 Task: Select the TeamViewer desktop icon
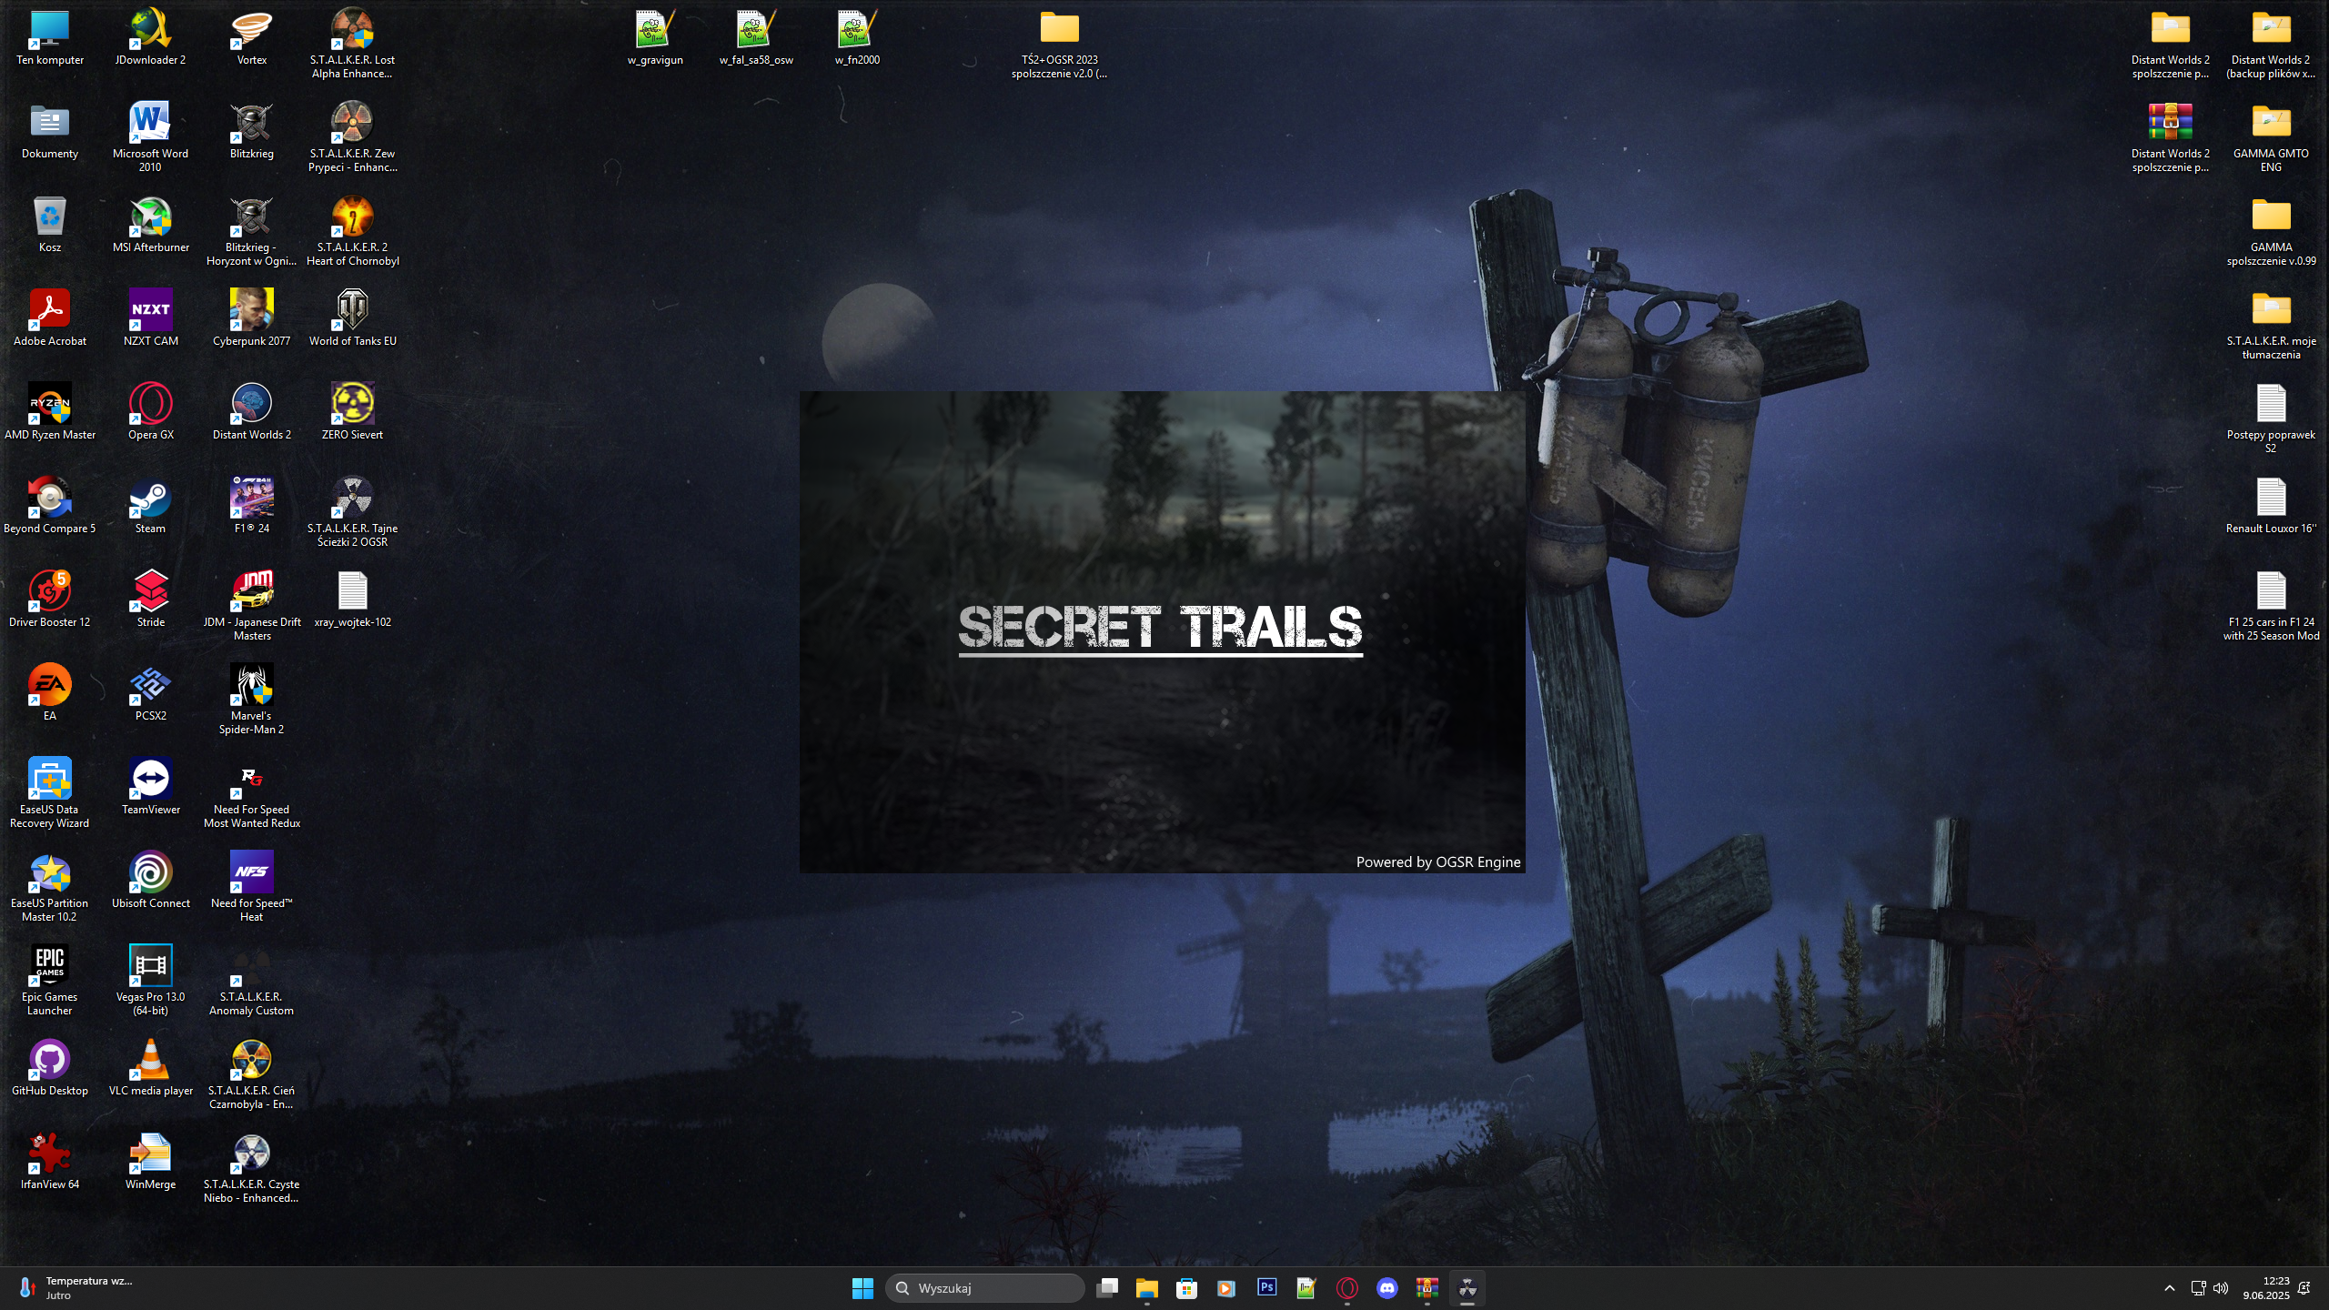tap(150, 788)
